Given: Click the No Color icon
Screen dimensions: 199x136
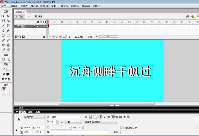Looking at the screenshot, I should click(6, 79).
